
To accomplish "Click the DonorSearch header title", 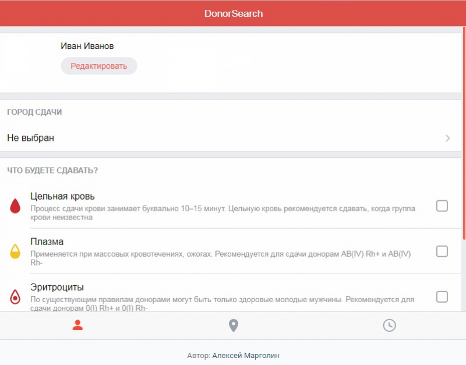I will (x=233, y=13).
